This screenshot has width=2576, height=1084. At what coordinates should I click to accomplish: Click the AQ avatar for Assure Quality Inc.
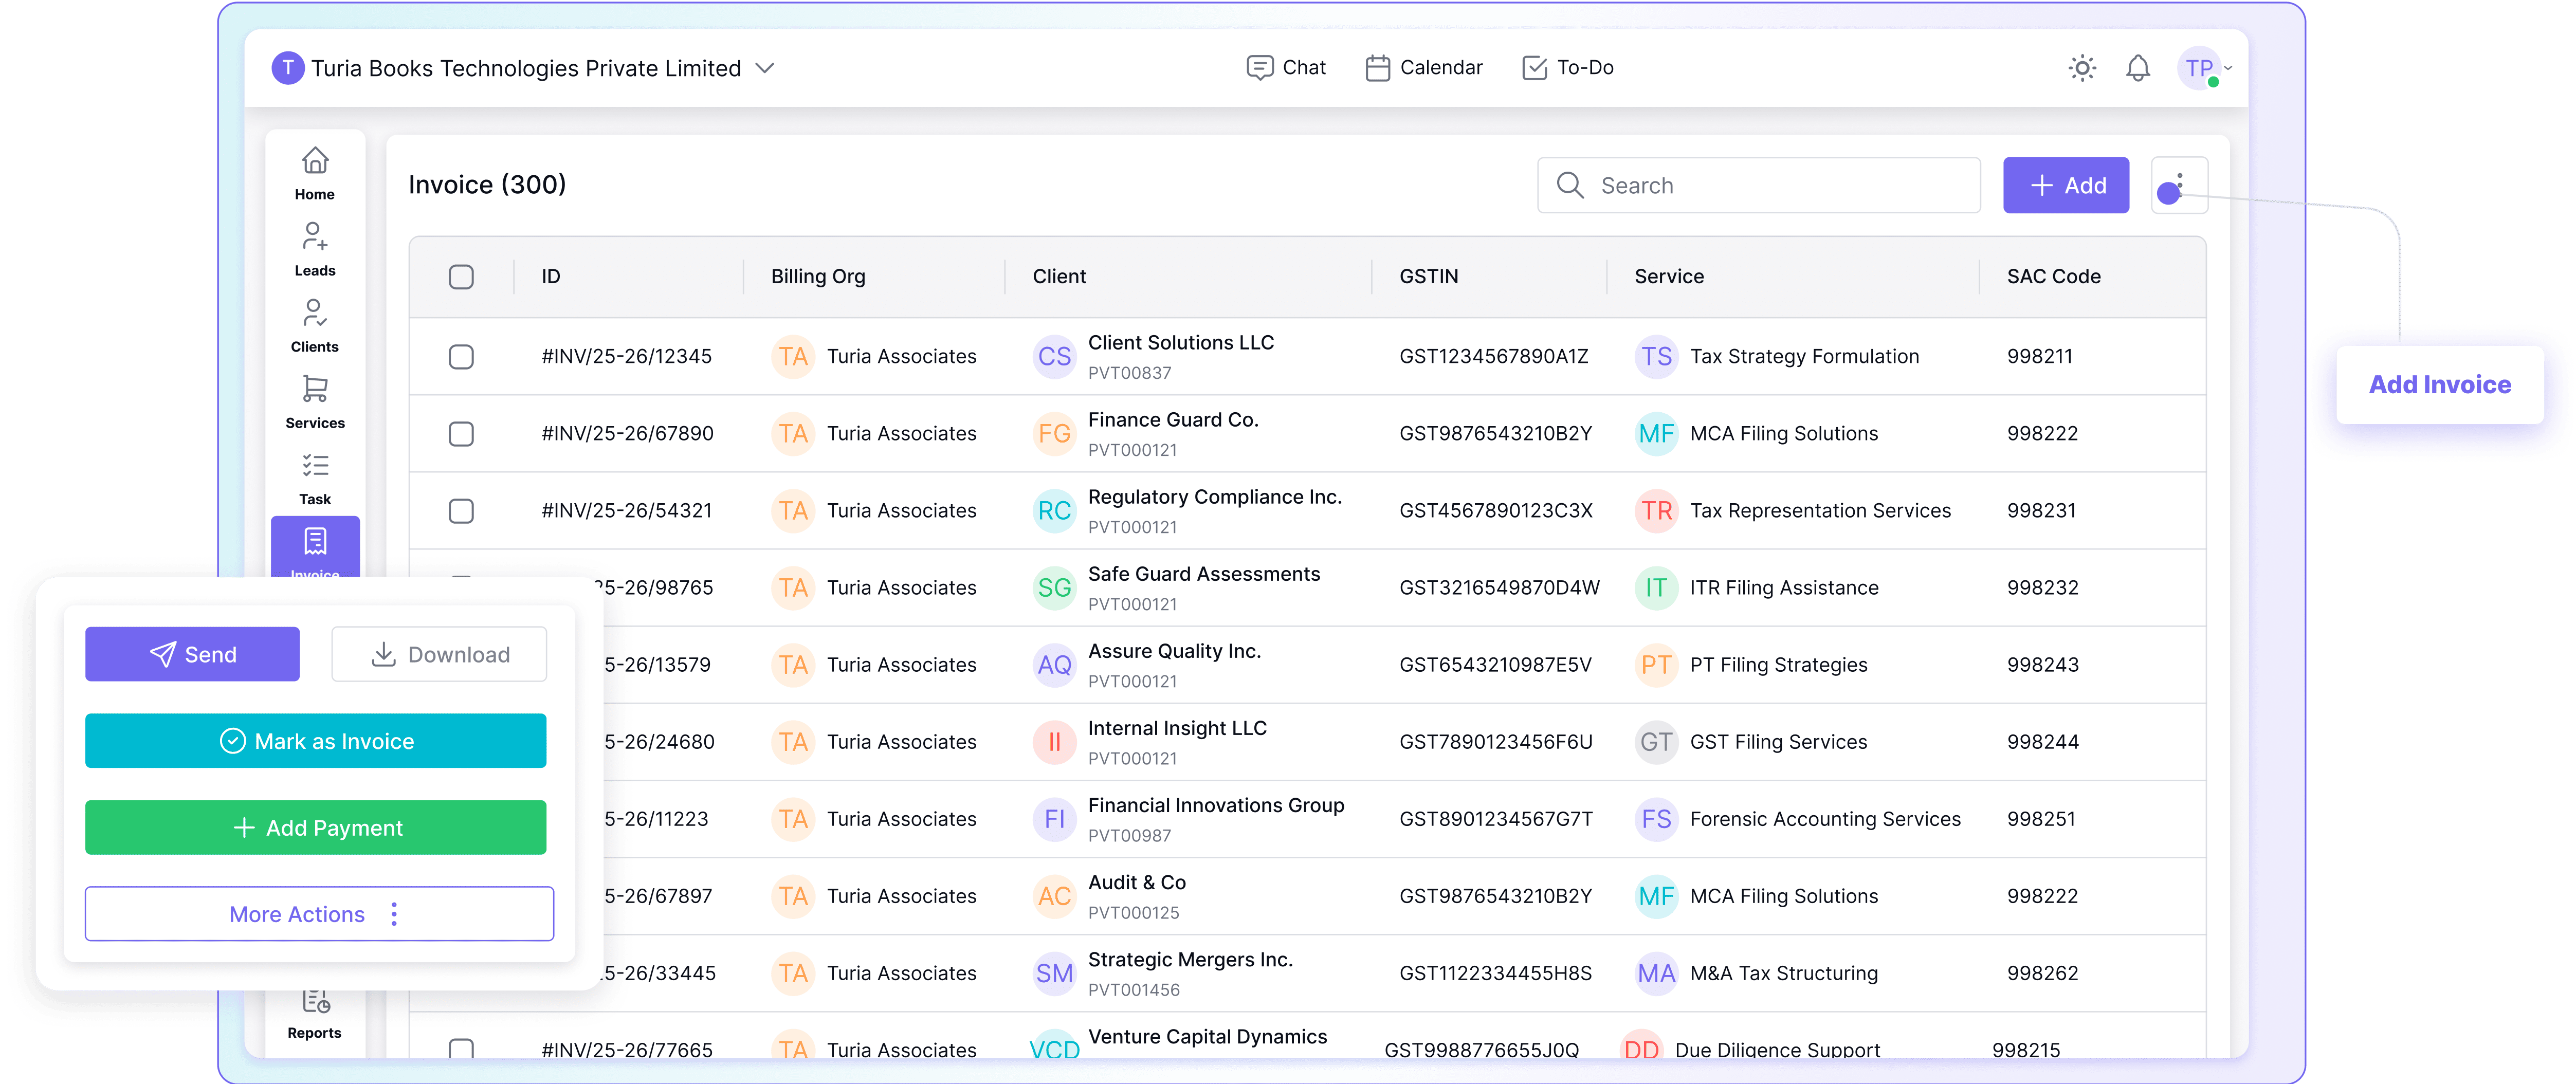coord(1054,665)
